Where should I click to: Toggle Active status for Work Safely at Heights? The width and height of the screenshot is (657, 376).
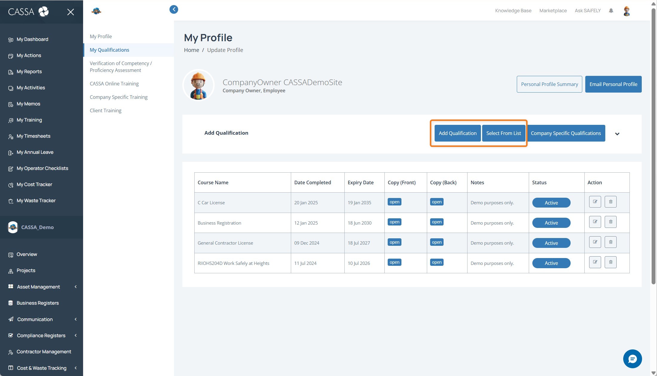pos(551,263)
